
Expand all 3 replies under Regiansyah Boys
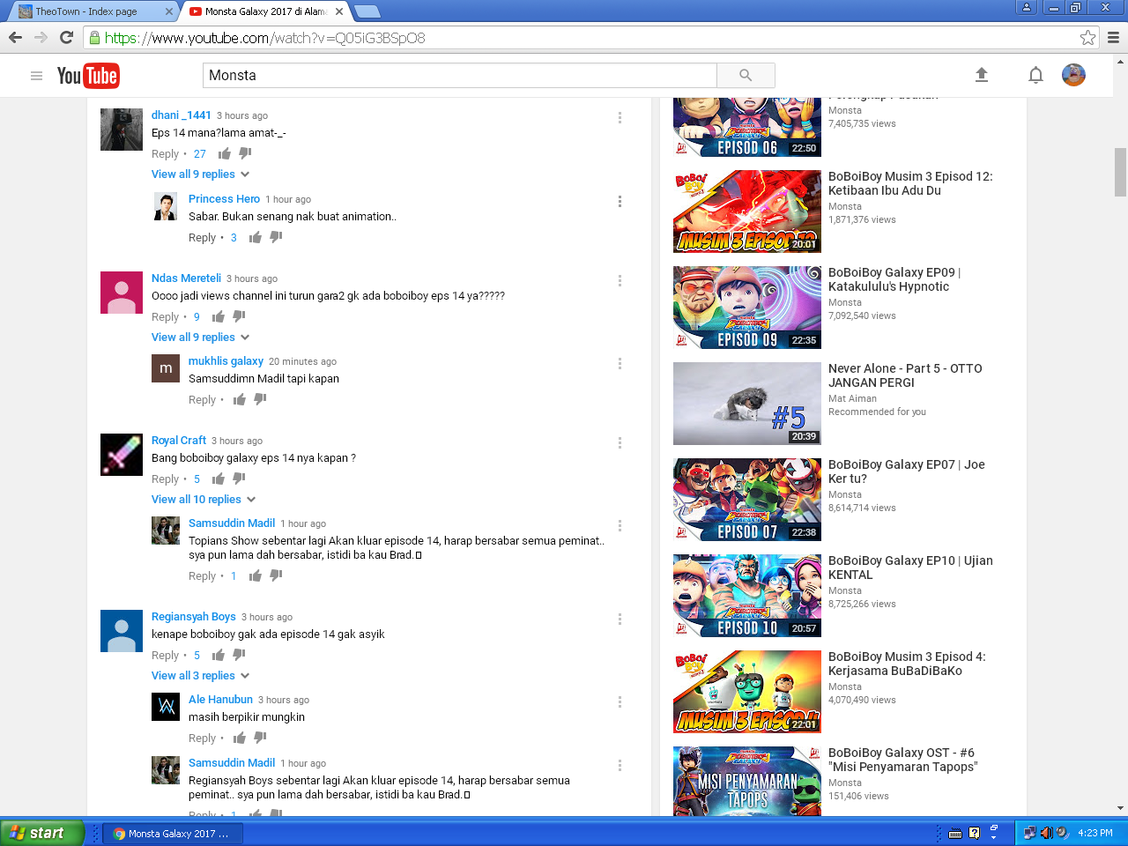(x=200, y=676)
